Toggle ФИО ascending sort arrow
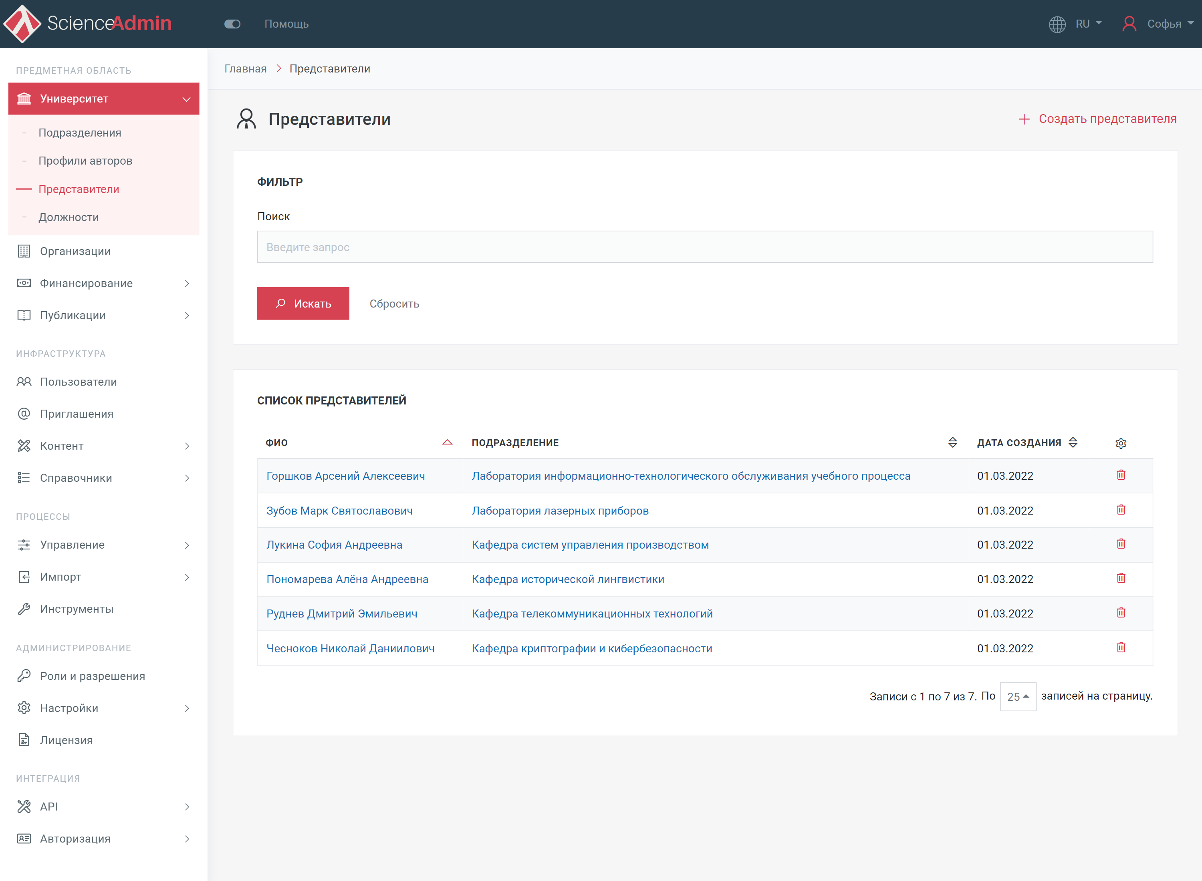Image resolution: width=1202 pixels, height=881 pixels. (447, 443)
